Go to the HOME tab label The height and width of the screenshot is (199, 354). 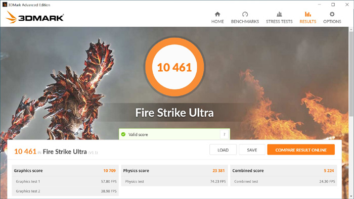click(217, 21)
